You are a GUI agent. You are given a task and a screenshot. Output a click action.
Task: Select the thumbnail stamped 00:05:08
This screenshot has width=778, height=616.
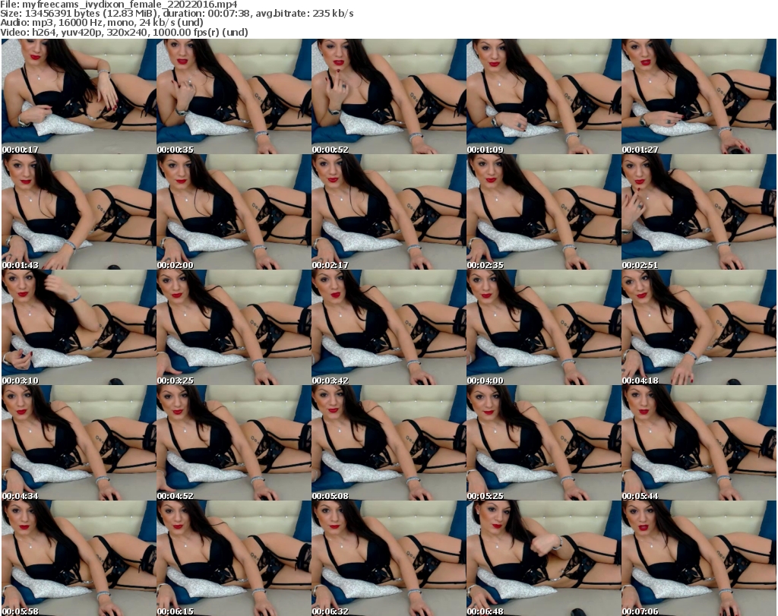point(388,443)
